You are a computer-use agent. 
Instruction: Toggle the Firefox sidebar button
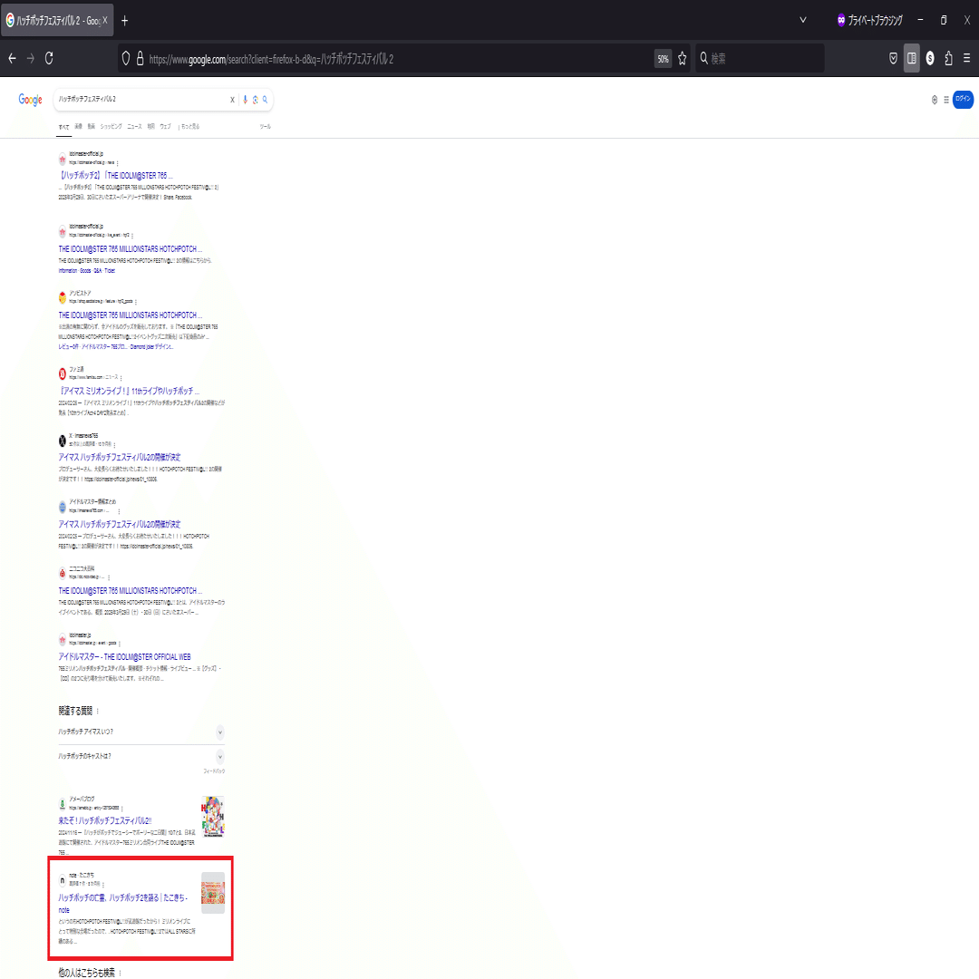pyautogui.click(x=912, y=59)
